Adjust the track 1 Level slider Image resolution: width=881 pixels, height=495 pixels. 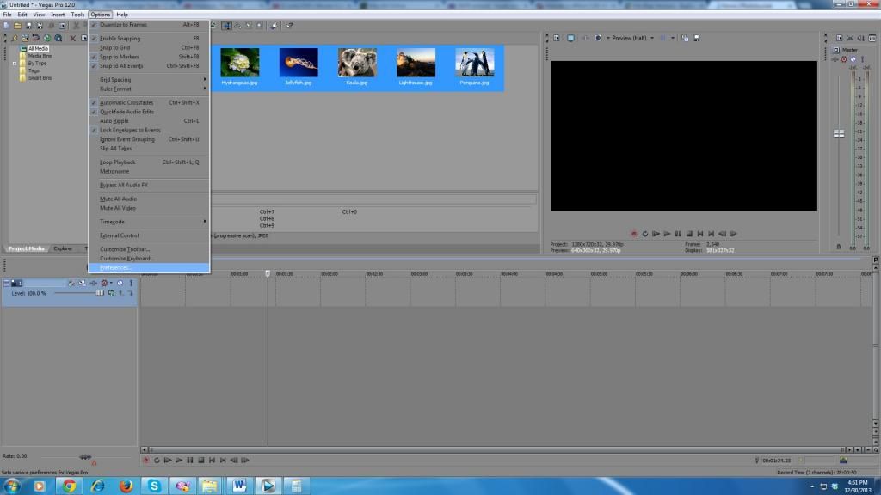100,293
